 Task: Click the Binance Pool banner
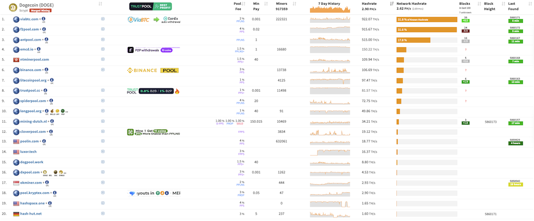tap(153, 70)
